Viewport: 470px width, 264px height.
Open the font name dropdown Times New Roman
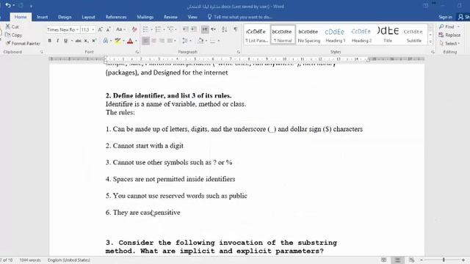coord(77,29)
